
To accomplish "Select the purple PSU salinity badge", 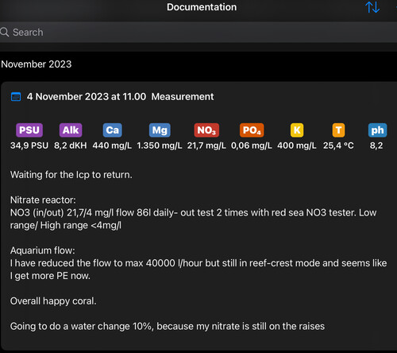I will pos(29,130).
